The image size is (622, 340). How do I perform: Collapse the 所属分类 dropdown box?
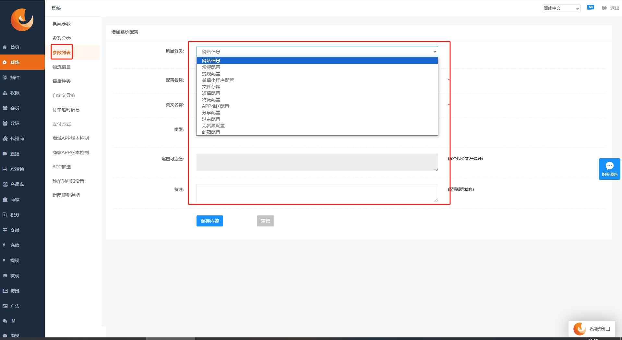[317, 52]
